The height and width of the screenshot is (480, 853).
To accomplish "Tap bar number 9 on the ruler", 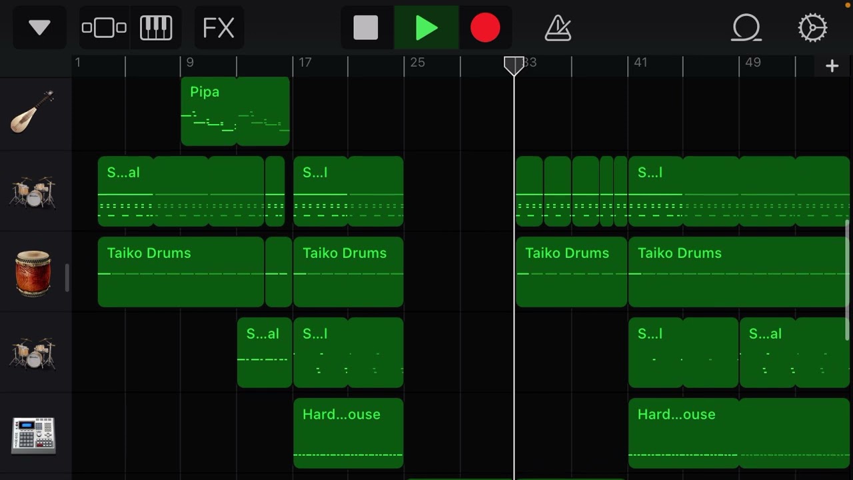I will point(190,62).
